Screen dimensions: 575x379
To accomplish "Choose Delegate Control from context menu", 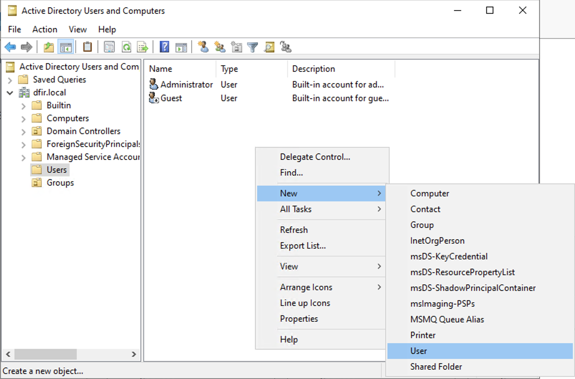I will (315, 157).
